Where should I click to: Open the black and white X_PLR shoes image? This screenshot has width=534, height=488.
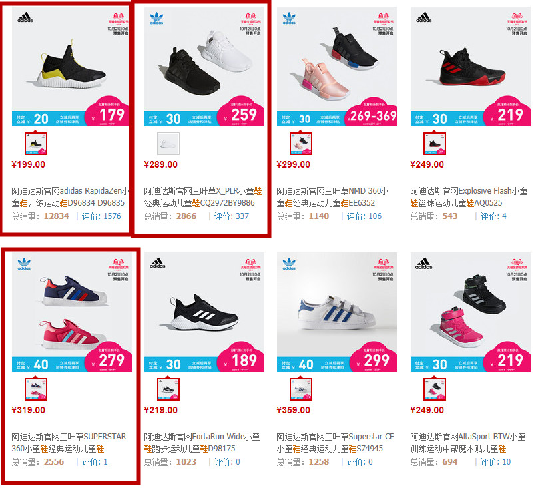click(204, 67)
